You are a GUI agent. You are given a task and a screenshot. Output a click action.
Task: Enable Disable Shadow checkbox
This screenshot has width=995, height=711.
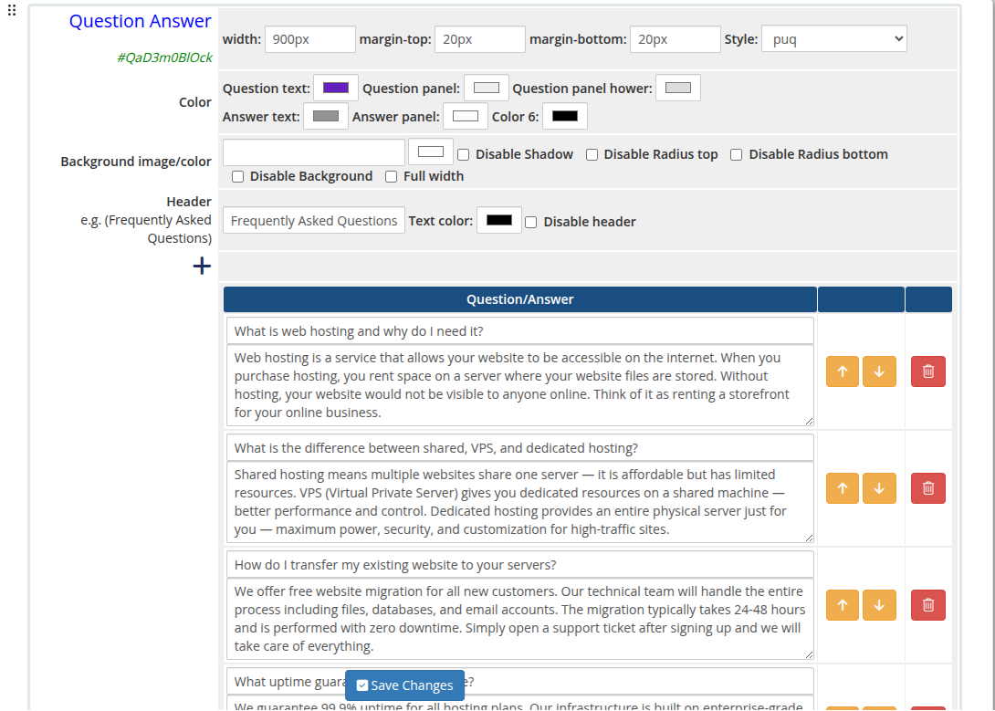(463, 155)
